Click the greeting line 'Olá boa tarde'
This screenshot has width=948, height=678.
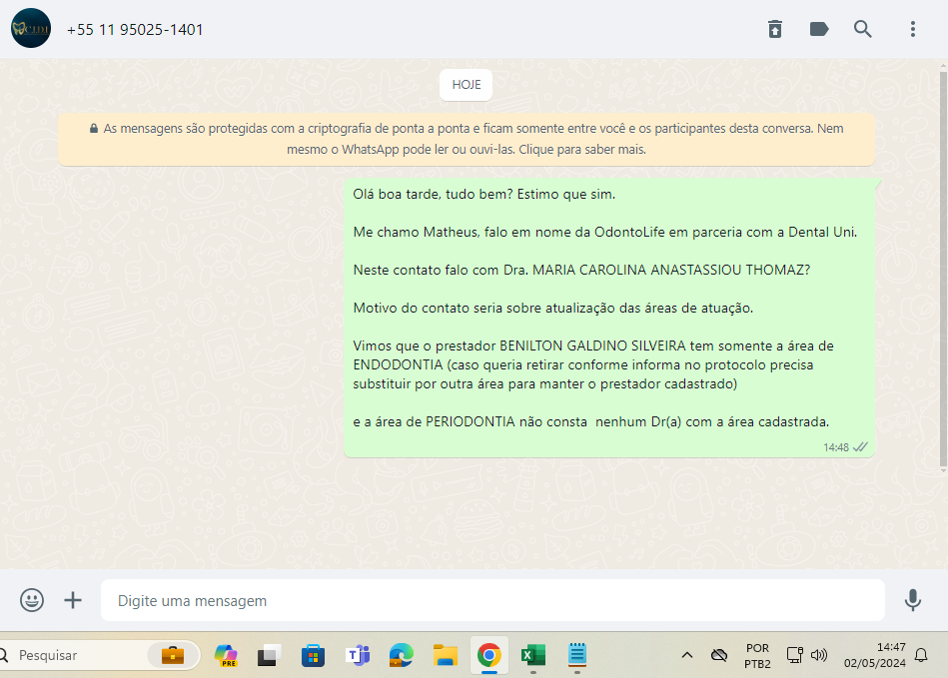click(x=484, y=195)
